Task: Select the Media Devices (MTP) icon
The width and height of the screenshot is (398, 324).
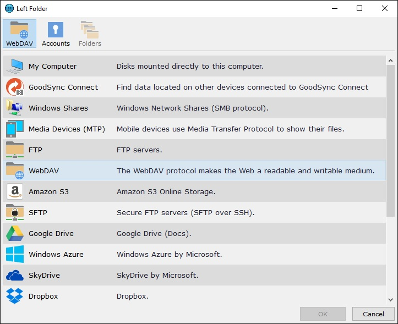Action: (x=14, y=129)
